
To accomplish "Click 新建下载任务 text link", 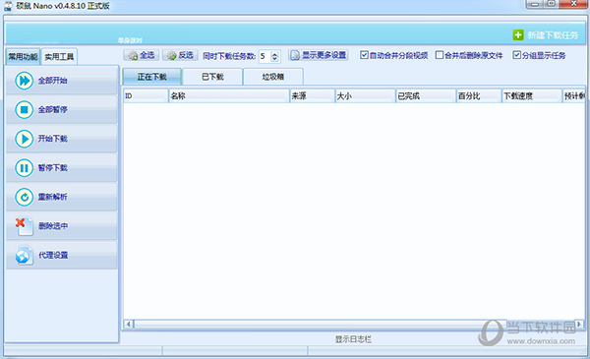I will (553, 35).
